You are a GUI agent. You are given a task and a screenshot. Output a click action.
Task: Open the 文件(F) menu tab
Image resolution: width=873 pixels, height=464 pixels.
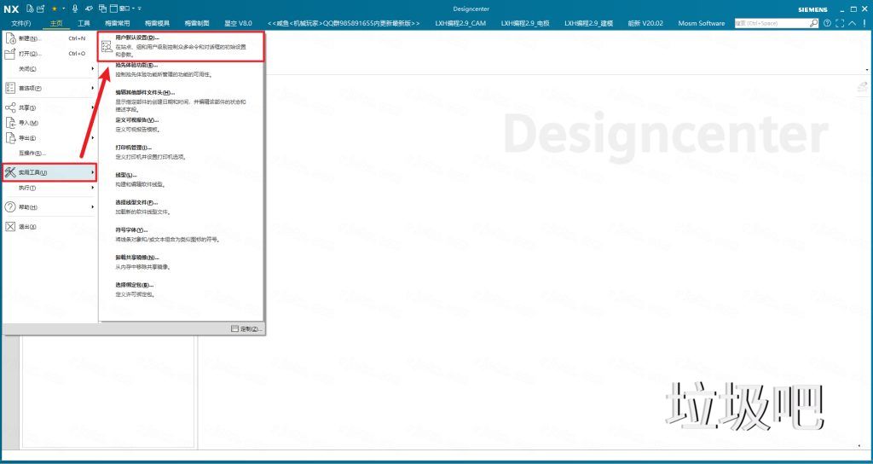(21, 23)
